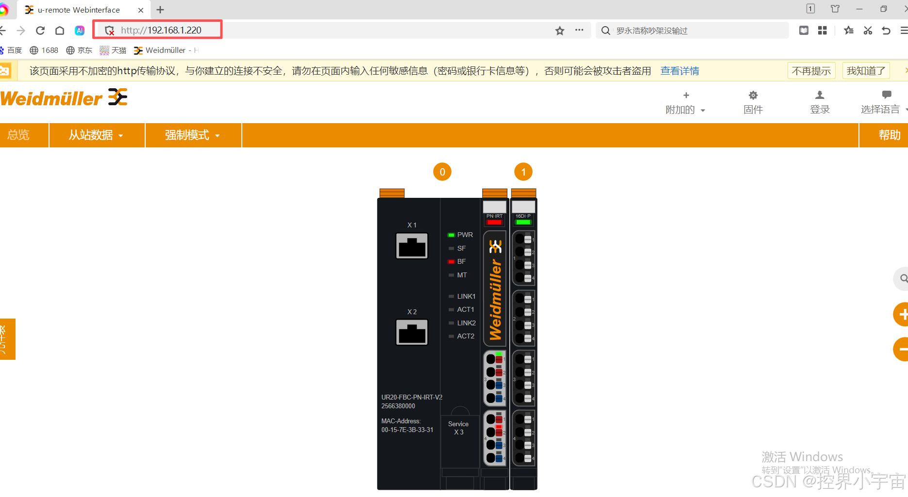Click the browser search input field
Viewport: 908px width, 497px height.
[692, 31]
